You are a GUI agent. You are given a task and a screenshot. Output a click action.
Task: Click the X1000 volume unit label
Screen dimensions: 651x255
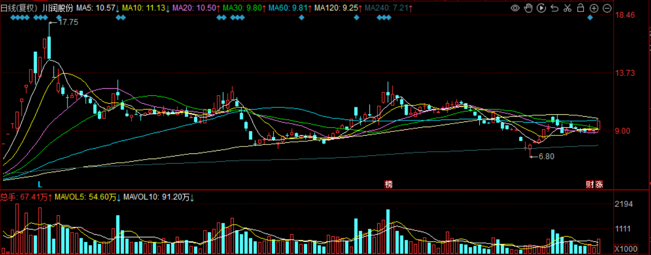625,248
